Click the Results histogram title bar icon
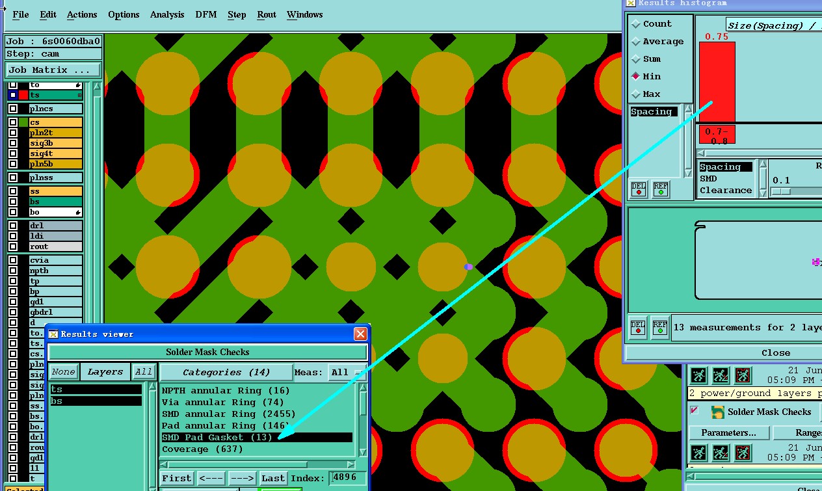This screenshot has height=491, width=822. pos(631,3)
